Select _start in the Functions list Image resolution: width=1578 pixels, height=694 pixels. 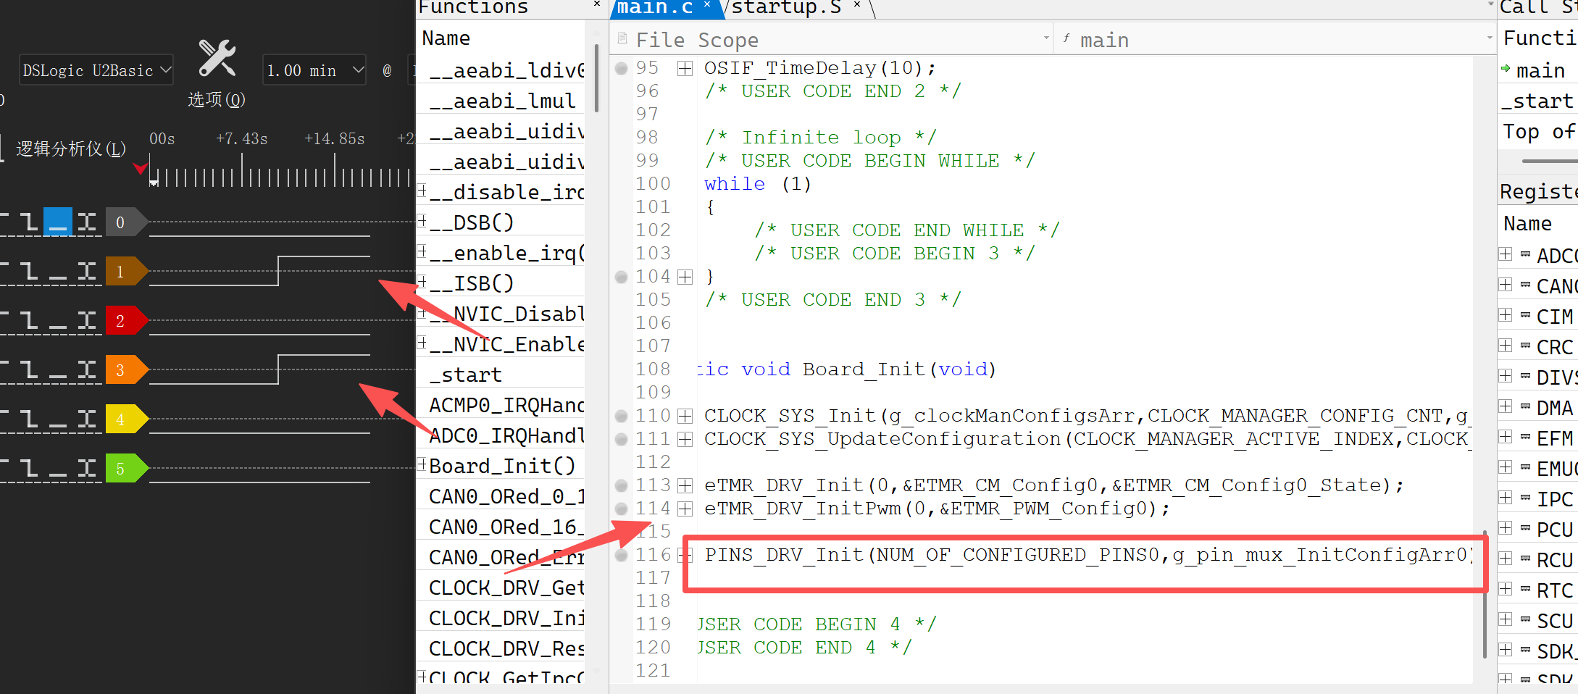tap(465, 375)
